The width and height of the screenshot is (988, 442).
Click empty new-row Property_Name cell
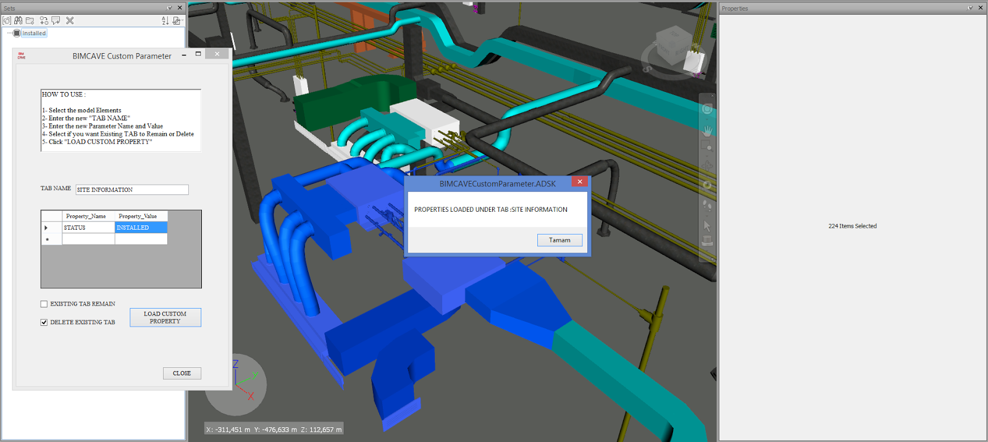point(88,239)
